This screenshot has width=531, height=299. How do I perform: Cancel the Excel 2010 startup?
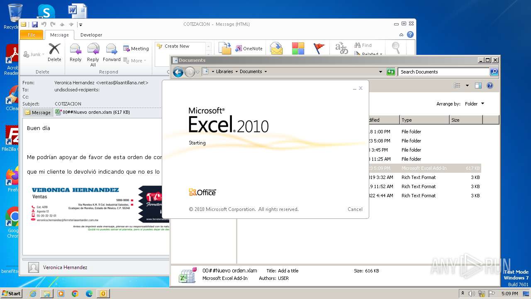point(355,209)
